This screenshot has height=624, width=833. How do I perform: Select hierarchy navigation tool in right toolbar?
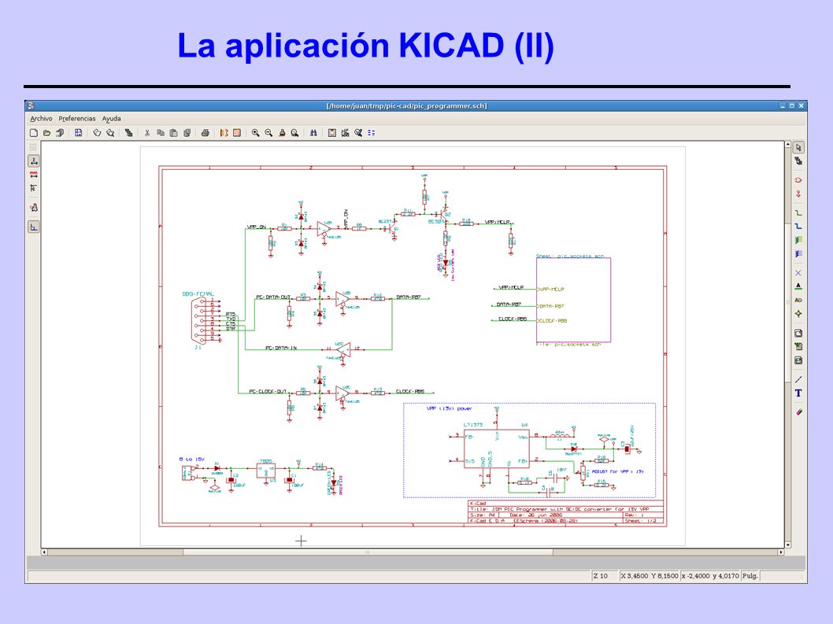pyautogui.click(x=798, y=161)
